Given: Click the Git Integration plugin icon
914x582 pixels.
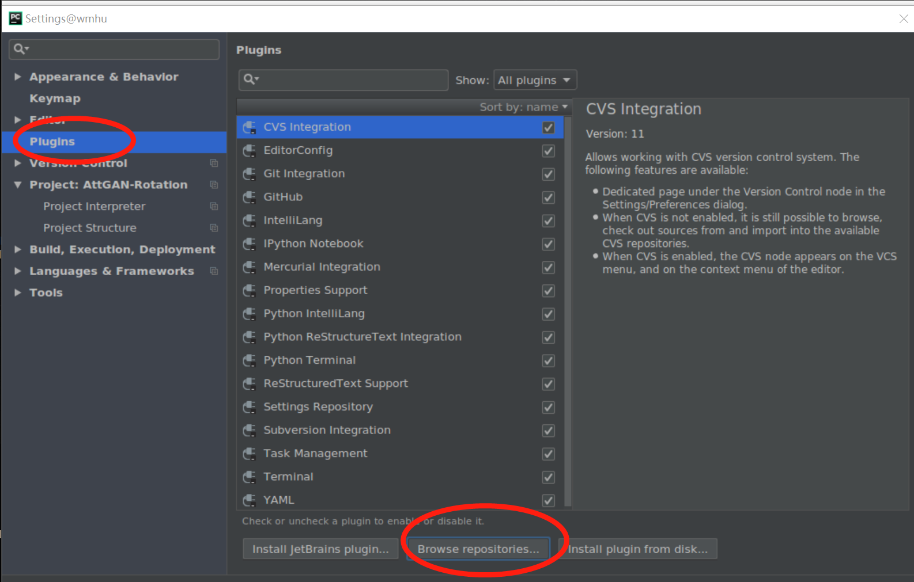Looking at the screenshot, I should pos(250,174).
